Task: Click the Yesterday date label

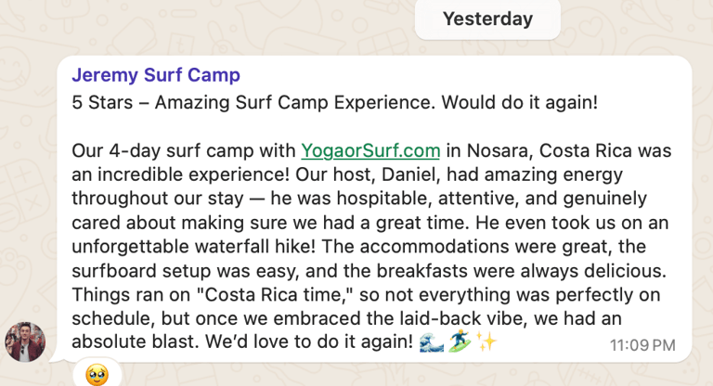Action: click(487, 19)
